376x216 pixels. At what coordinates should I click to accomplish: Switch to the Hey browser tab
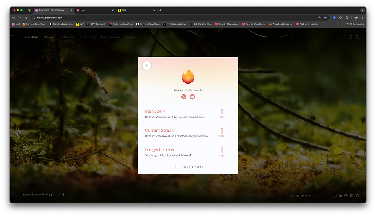pos(95,10)
